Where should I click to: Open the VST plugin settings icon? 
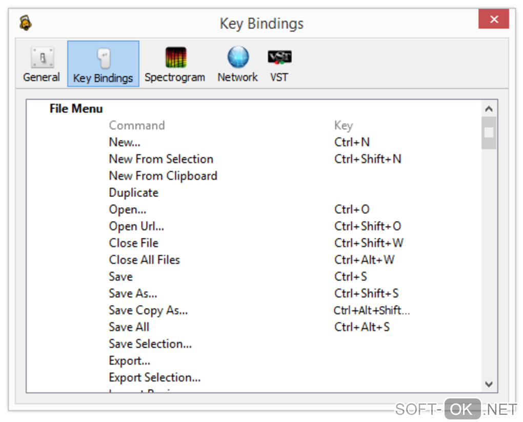tap(279, 57)
